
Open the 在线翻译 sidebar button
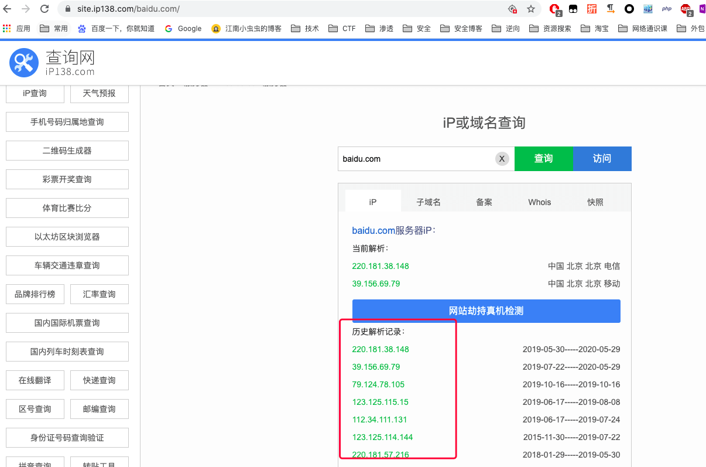[35, 380]
